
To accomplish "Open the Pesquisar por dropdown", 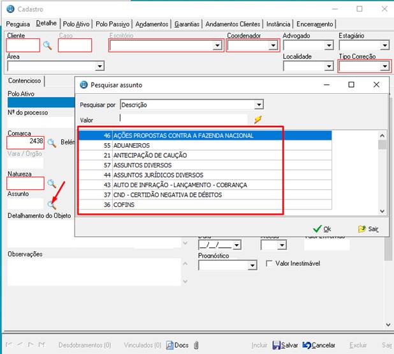I will 259,105.
